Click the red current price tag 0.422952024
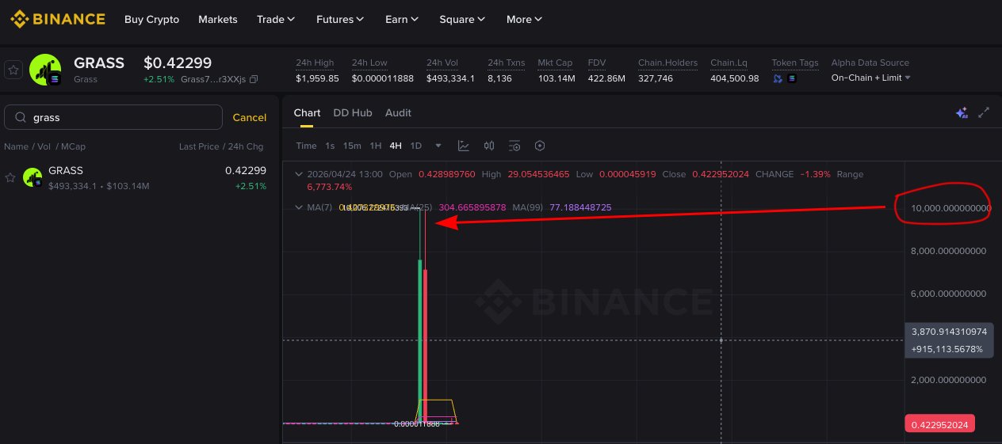Screen dimensions: 1002x444 [x=939, y=424]
